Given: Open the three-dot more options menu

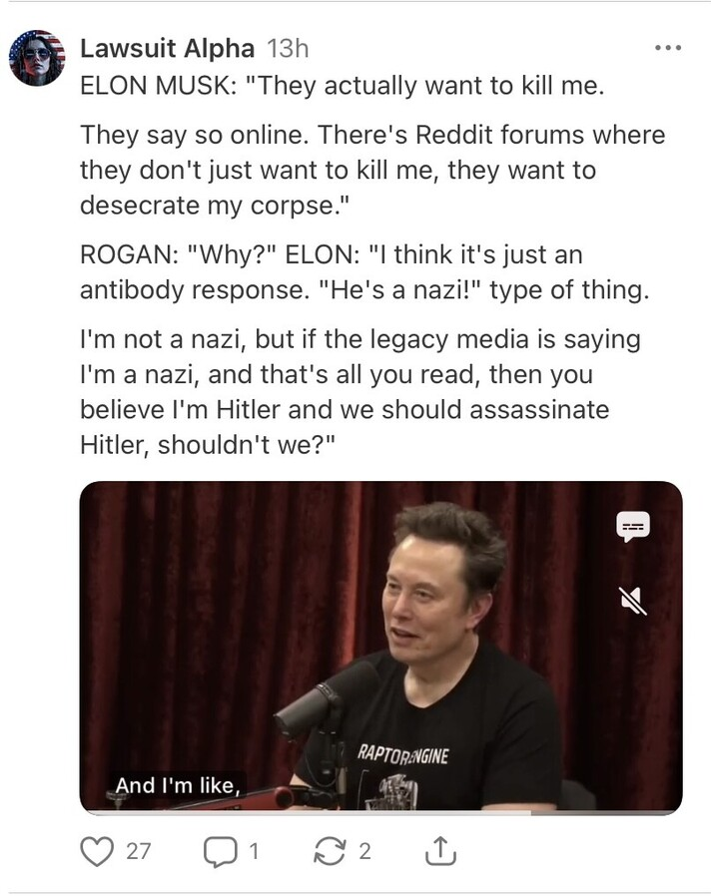Looking at the screenshot, I should pyautogui.click(x=668, y=48).
